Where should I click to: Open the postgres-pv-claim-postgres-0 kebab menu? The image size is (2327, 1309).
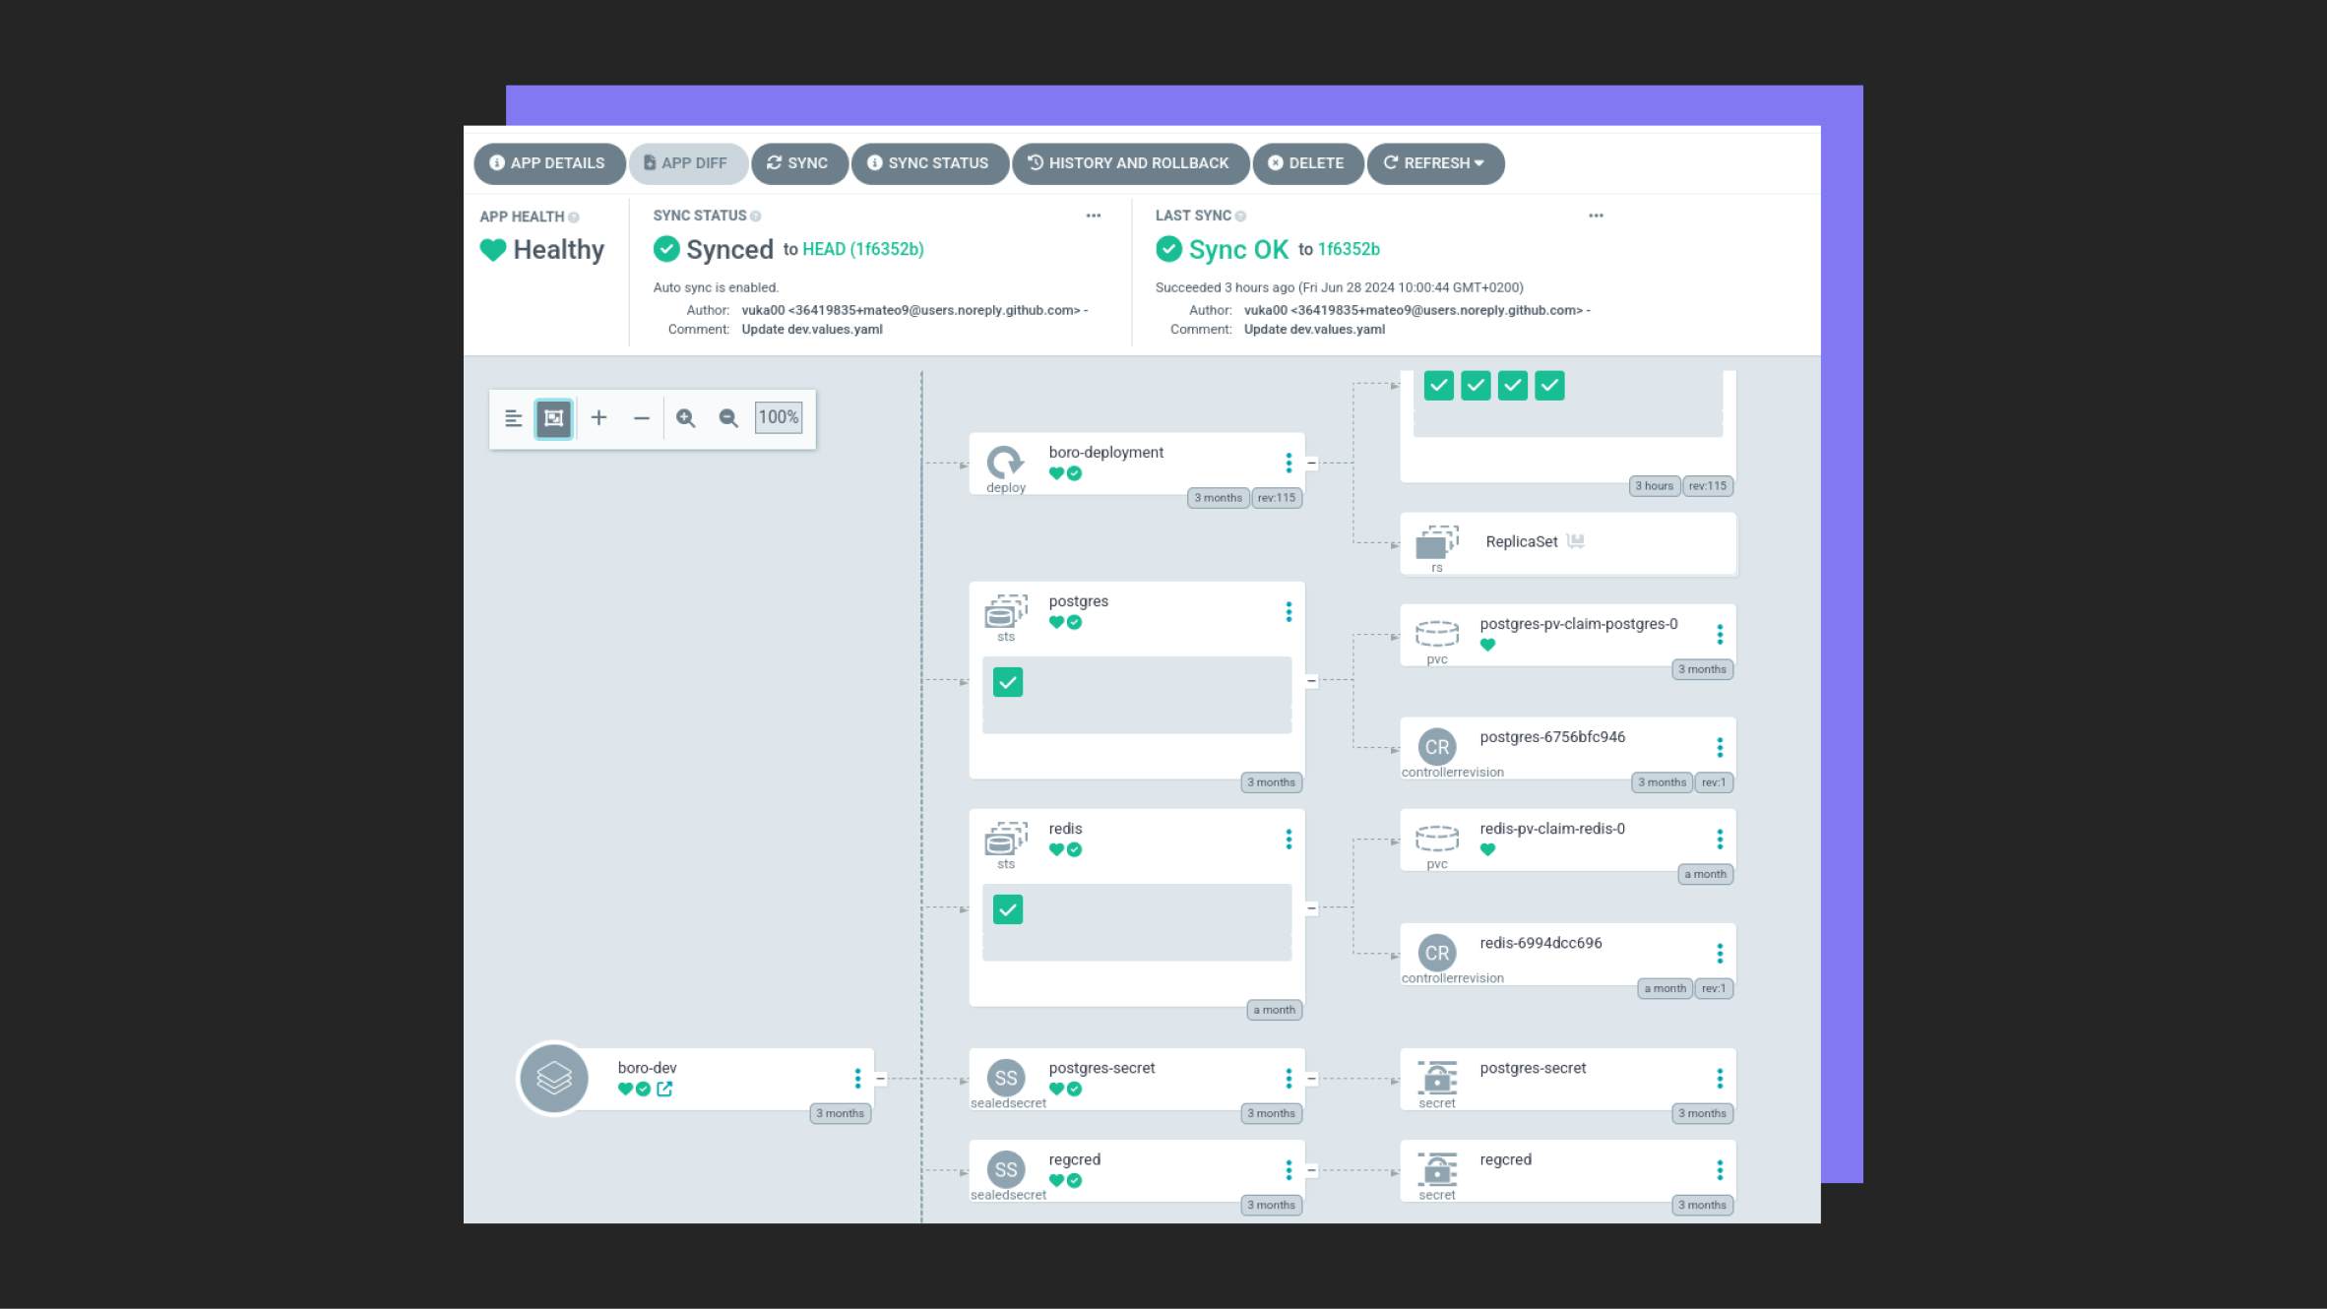(x=1720, y=635)
